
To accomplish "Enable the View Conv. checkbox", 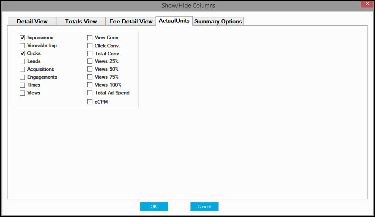I will point(90,38).
